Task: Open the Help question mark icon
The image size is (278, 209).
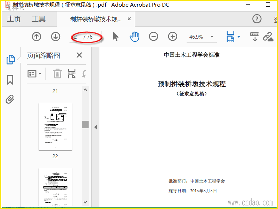Action: point(257,19)
